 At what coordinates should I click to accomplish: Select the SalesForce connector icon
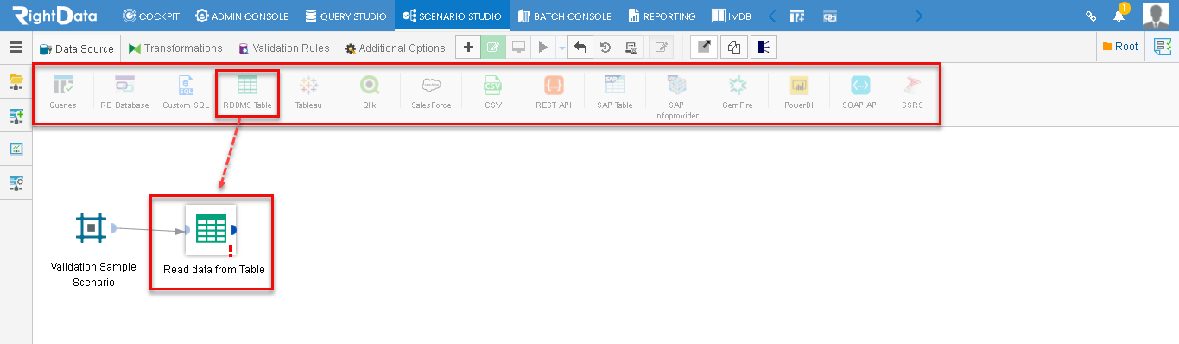tap(431, 86)
